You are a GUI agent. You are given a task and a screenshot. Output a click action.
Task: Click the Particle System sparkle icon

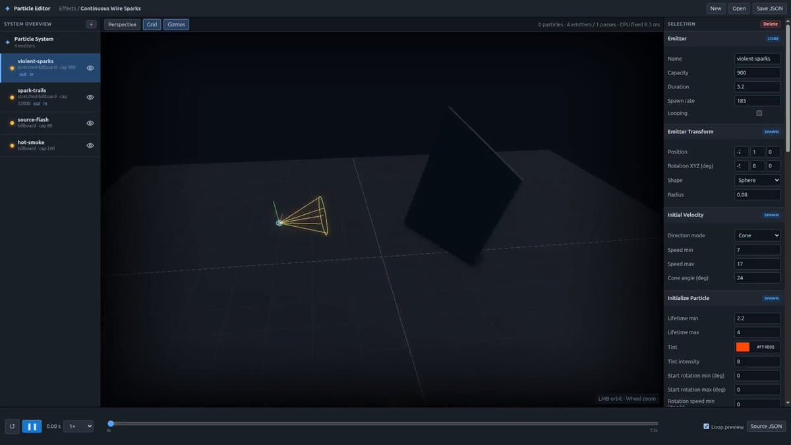pyautogui.click(x=8, y=42)
